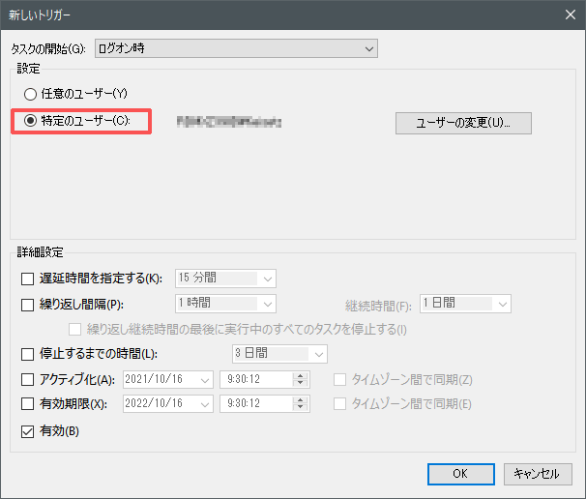Enable the 遅延時間を指定する checkbox
Screen dimensions: 586x499
click(x=27, y=279)
